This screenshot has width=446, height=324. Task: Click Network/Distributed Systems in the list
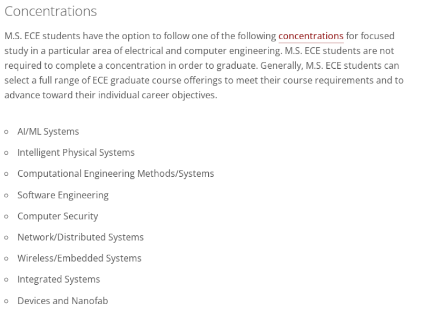[x=81, y=237]
